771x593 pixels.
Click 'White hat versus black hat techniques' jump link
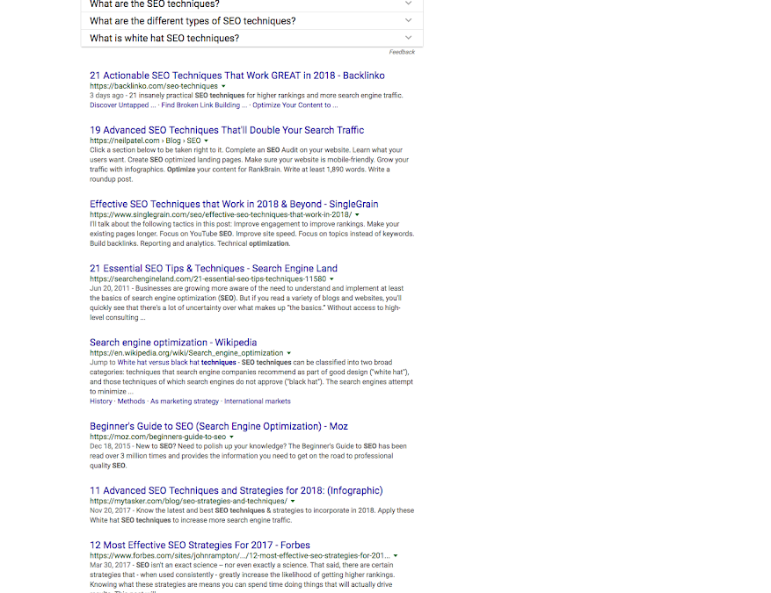tap(177, 363)
